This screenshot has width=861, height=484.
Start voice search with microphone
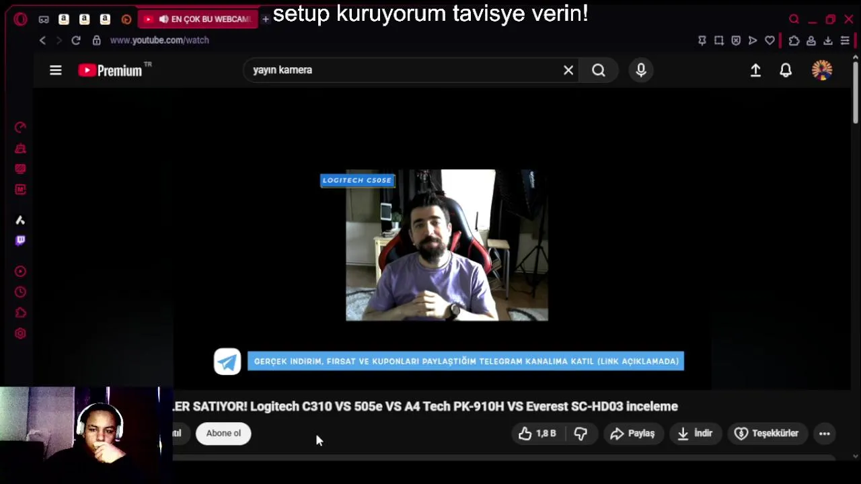click(x=641, y=70)
